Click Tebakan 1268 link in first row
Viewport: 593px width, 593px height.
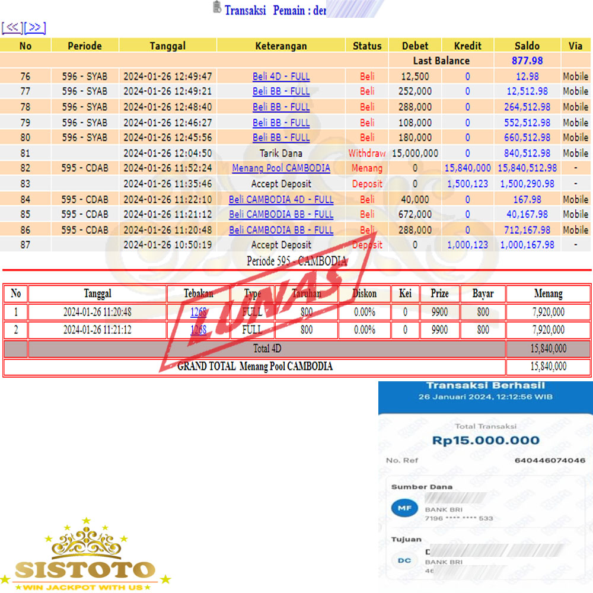(x=199, y=312)
